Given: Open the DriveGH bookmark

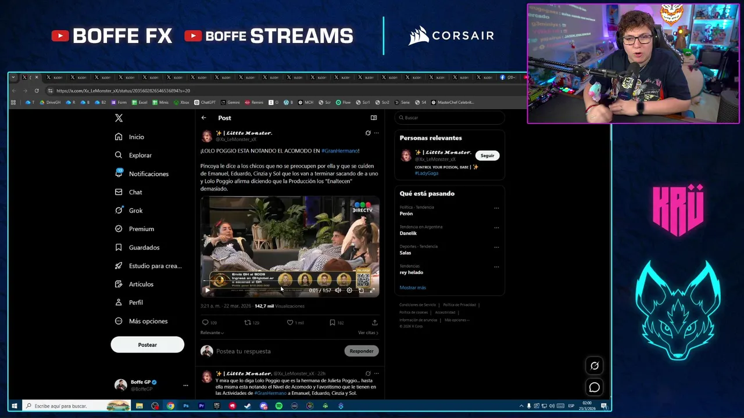Looking at the screenshot, I should tap(50, 102).
